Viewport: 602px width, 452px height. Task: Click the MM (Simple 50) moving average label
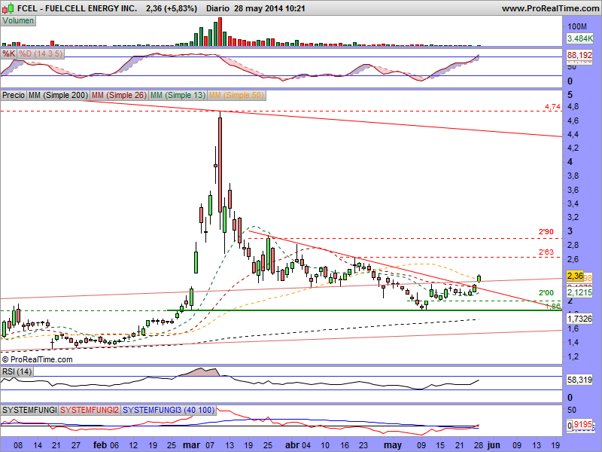click(x=236, y=95)
